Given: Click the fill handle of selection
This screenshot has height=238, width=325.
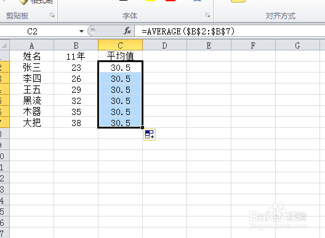Looking at the screenshot, I should click(x=142, y=127).
